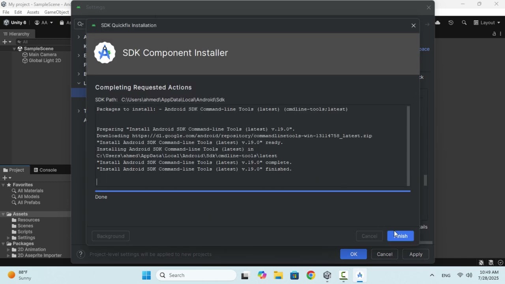This screenshot has width=505, height=284.
Task: Click the Android Studio logo in installer header
Action: point(105,52)
